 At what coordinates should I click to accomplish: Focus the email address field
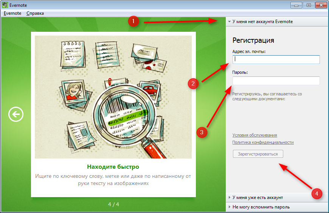click(276, 59)
